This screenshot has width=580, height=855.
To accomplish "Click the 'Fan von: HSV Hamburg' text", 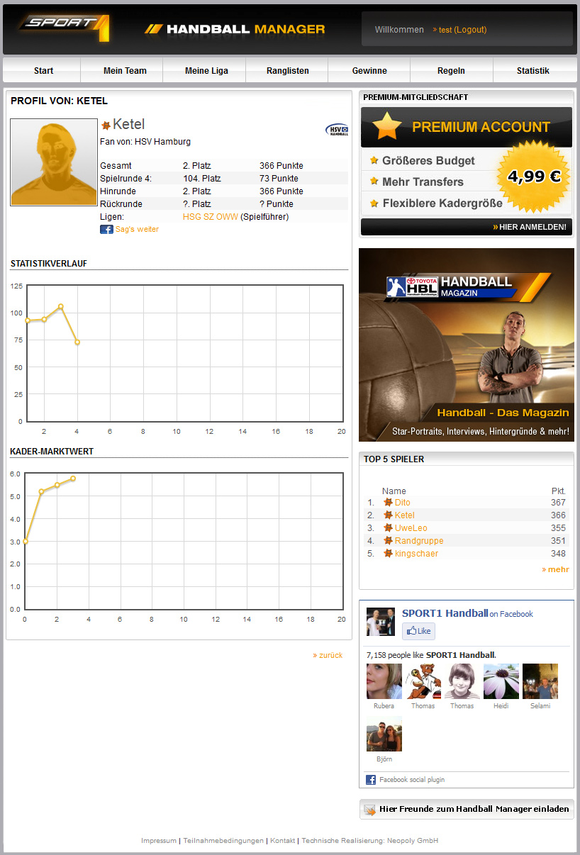I will point(145,142).
